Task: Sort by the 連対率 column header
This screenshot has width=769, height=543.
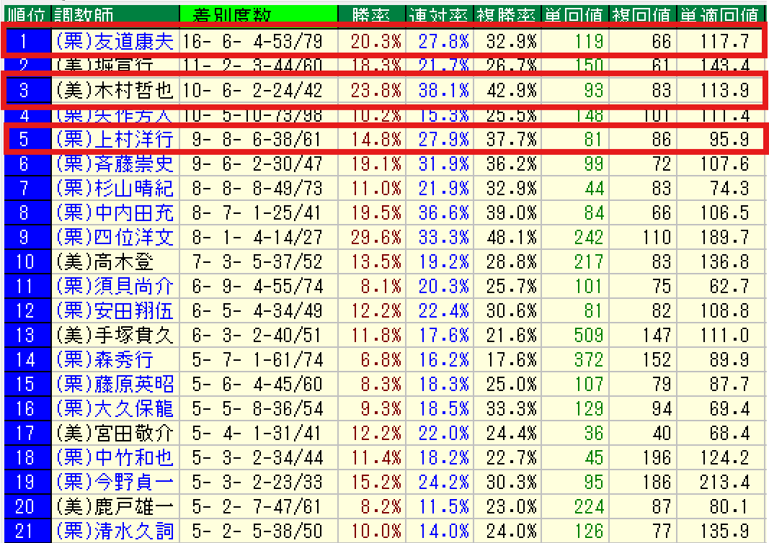Action: (439, 13)
